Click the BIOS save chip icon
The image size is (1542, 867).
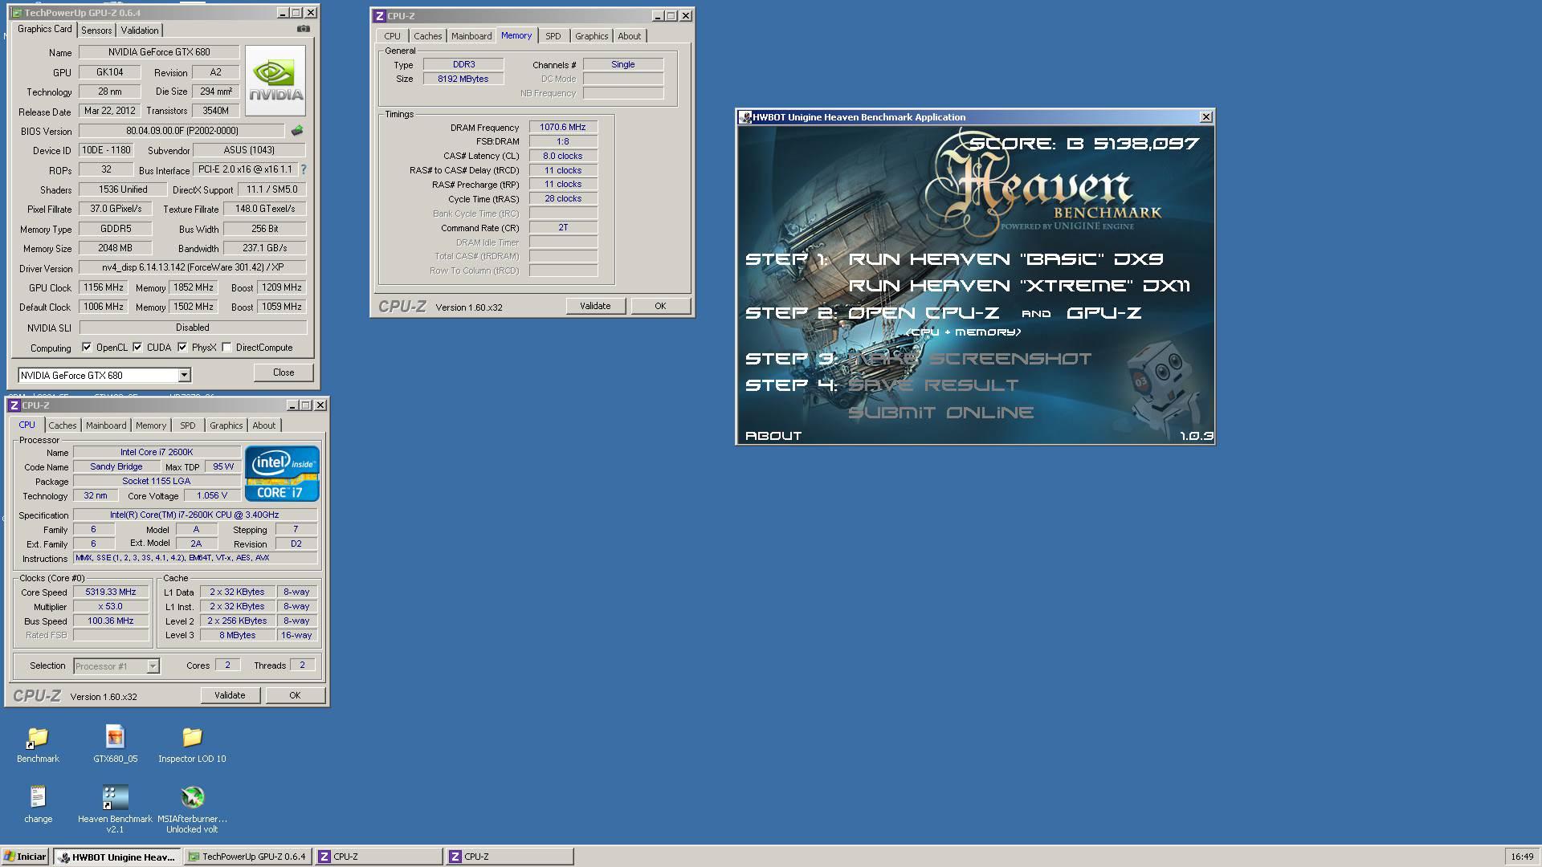[x=297, y=131]
